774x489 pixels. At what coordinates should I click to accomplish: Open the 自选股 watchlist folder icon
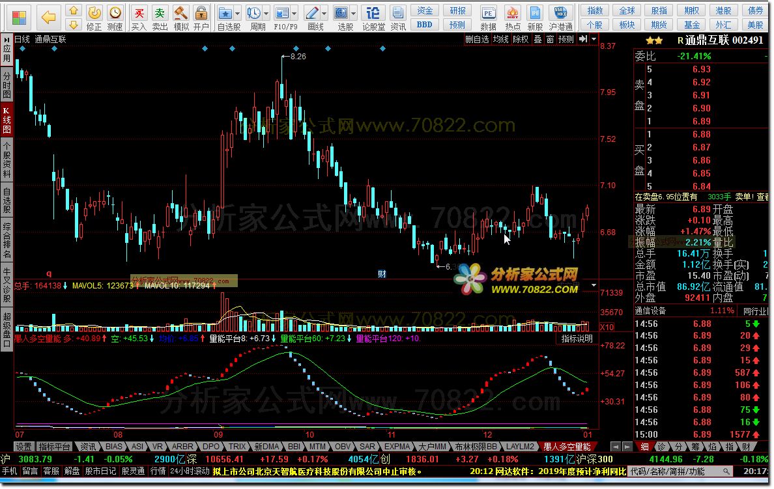225,13
